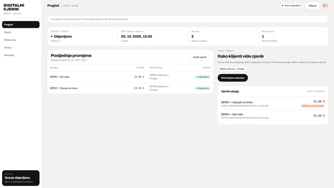The width and height of the screenshot is (334, 188).
Task: Open Postavke in the sidebar
Action: (x=21, y=55)
